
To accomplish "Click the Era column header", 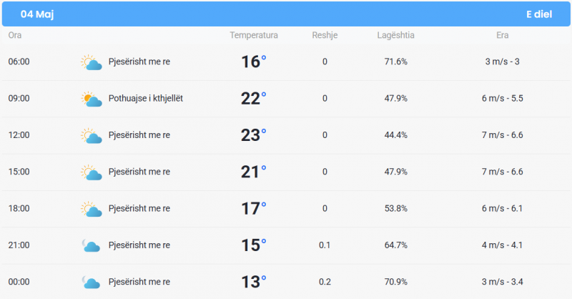I will click(x=503, y=36).
